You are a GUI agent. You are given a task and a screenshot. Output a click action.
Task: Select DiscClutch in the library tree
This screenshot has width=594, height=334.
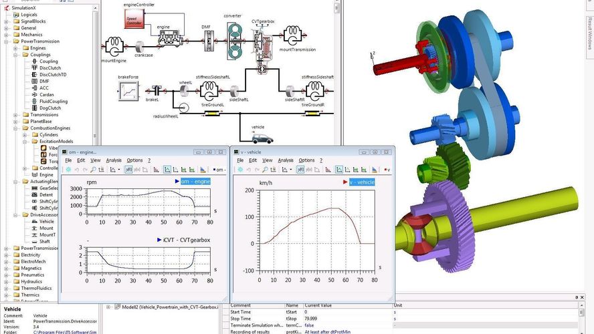point(50,68)
